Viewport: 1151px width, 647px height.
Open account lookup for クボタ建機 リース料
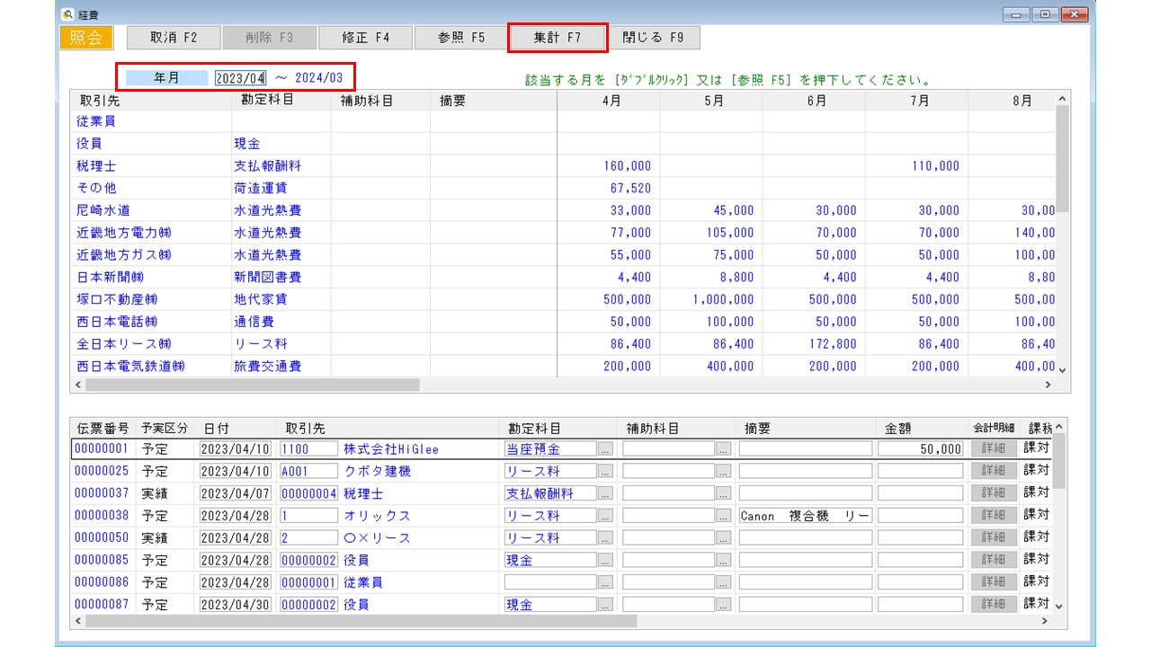click(x=606, y=471)
